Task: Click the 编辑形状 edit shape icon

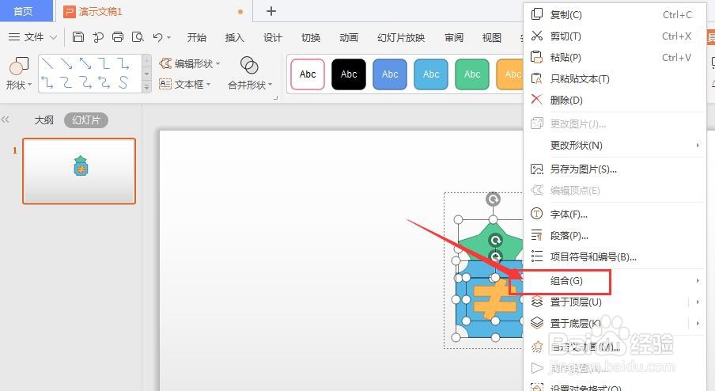Action: click(165, 63)
